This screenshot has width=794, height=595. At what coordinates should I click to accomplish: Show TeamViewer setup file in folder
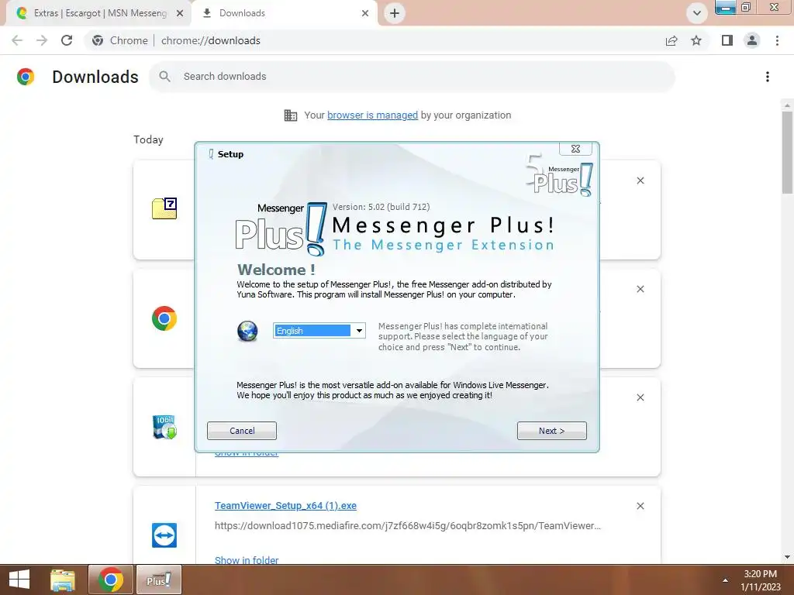tap(247, 560)
